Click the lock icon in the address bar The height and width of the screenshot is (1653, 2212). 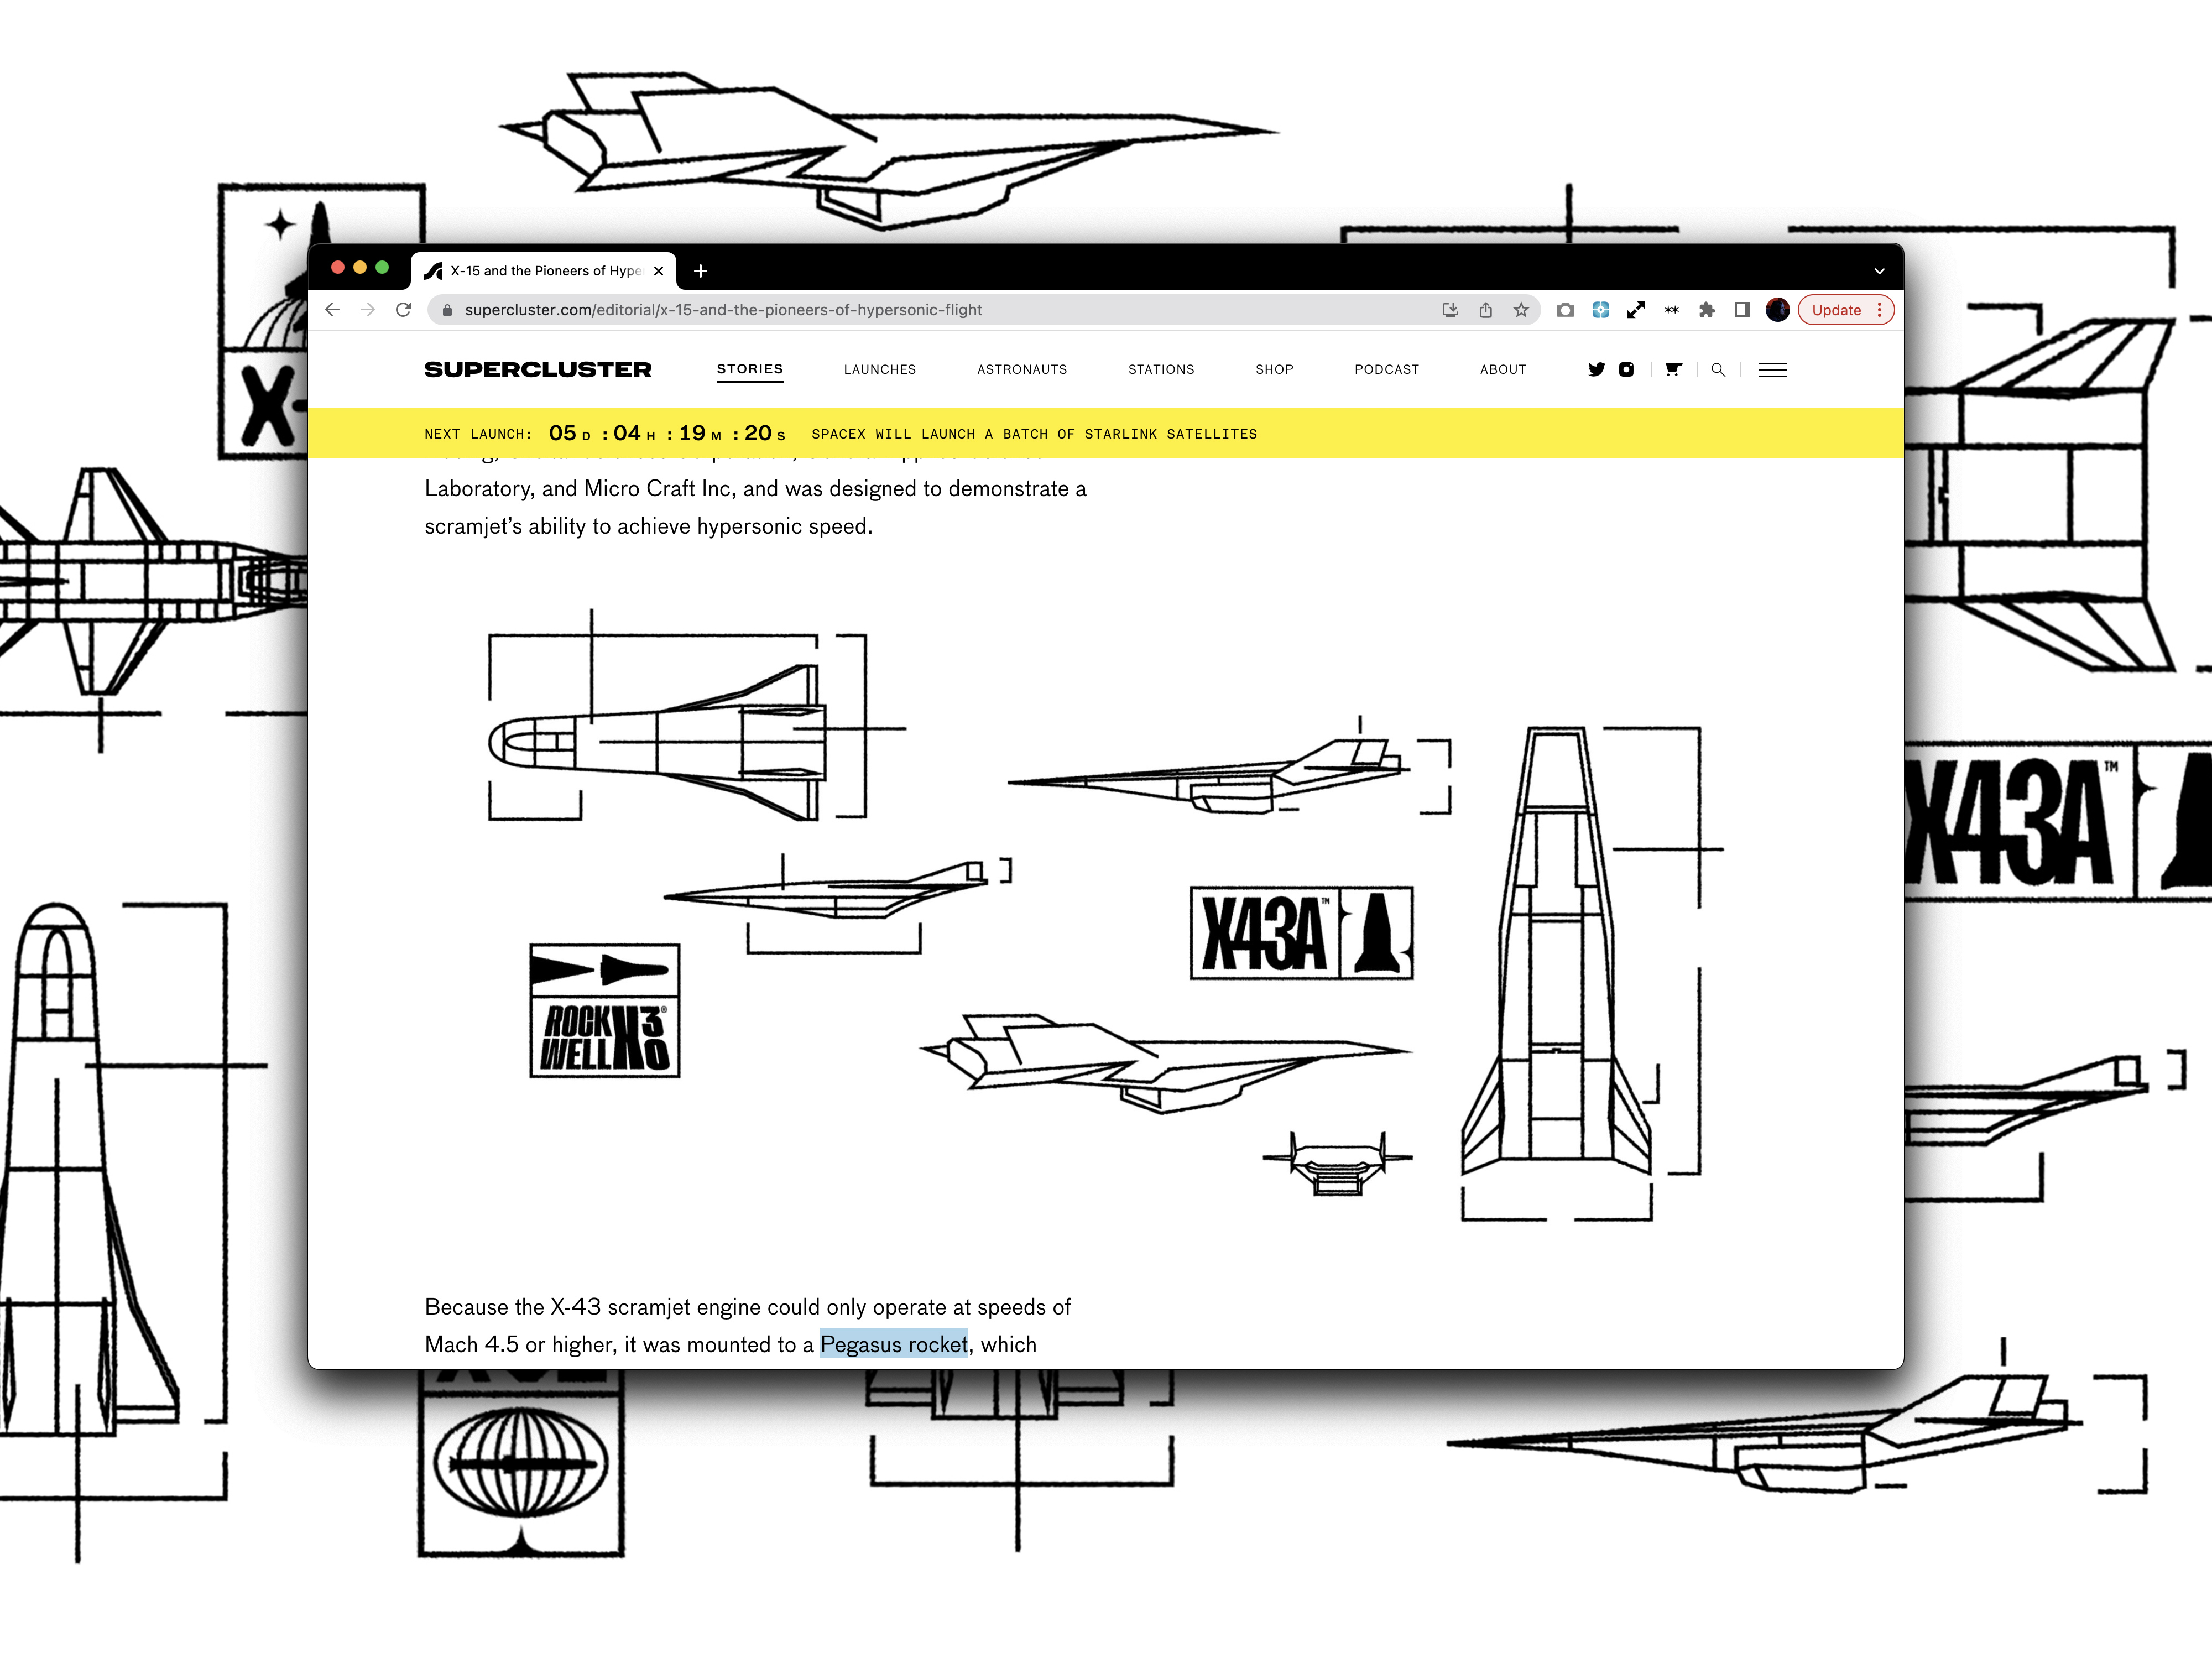point(447,310)
